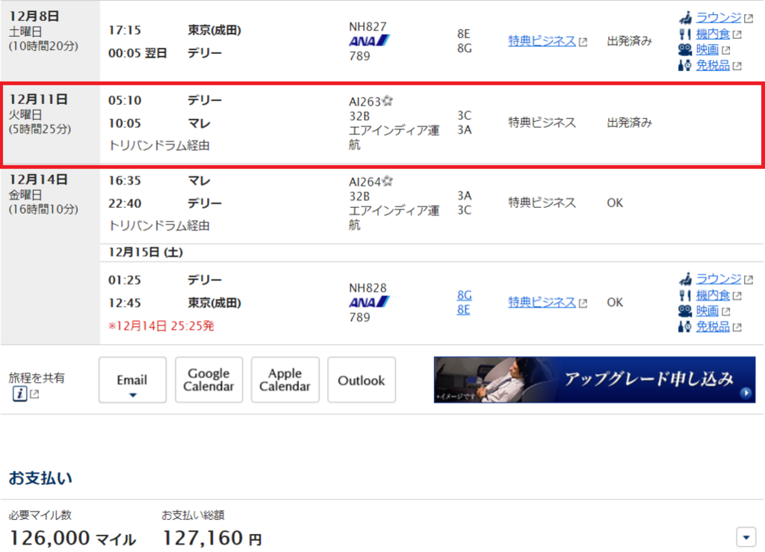Click the red ※12月14日 25:25発 note
Viewport: 765px width, 552px height.
click(x=161, y=326)
